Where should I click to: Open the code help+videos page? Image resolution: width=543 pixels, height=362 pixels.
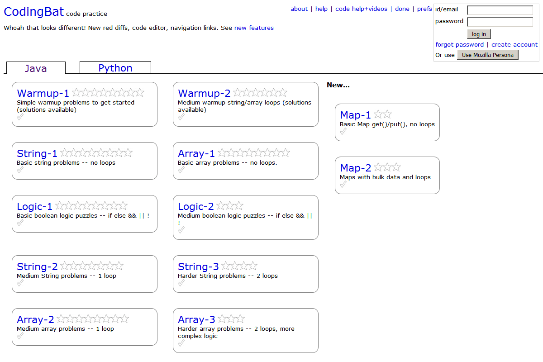tap(361, 9)
